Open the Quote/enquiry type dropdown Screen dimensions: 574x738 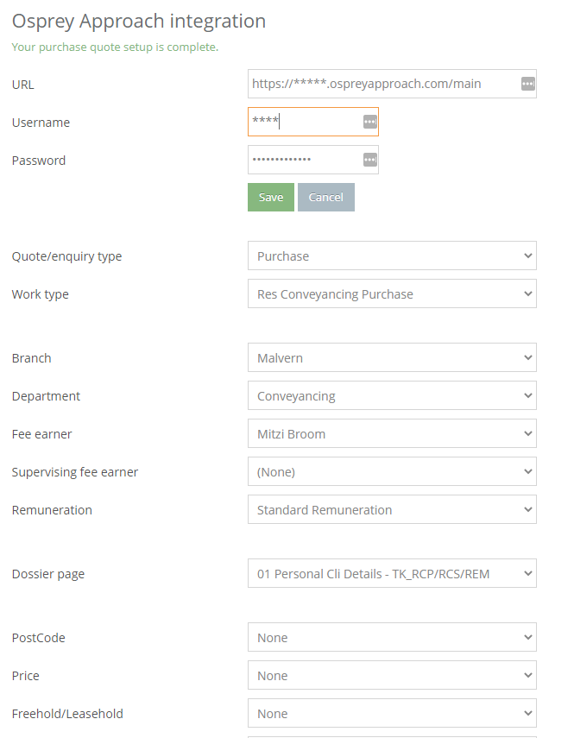coord(392,255)
